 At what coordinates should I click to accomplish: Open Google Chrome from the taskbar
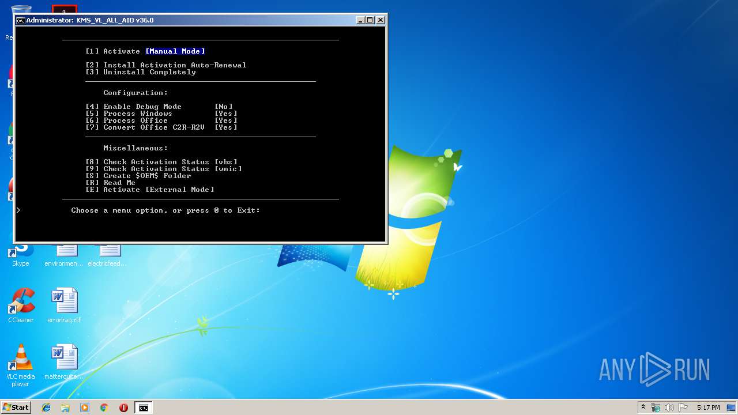[104, 408]
